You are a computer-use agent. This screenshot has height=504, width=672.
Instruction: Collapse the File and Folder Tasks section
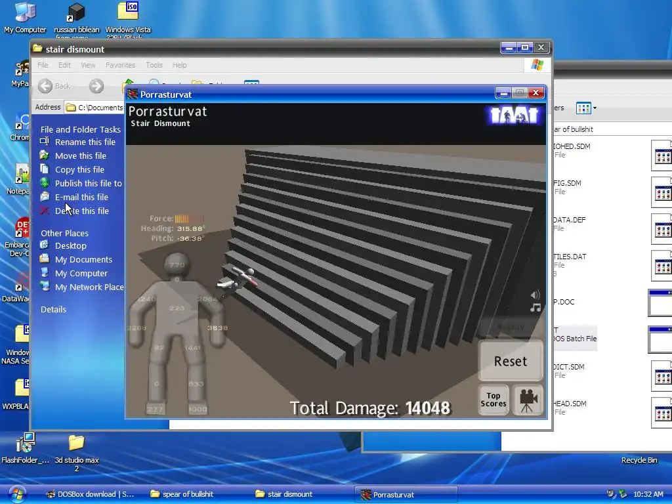click(x=81, y=129)
